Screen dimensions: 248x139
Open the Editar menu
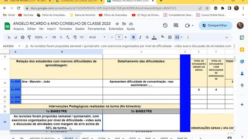coord(31,29)
